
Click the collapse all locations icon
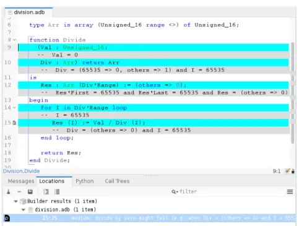pyautogui.click(x=57, y=192)
